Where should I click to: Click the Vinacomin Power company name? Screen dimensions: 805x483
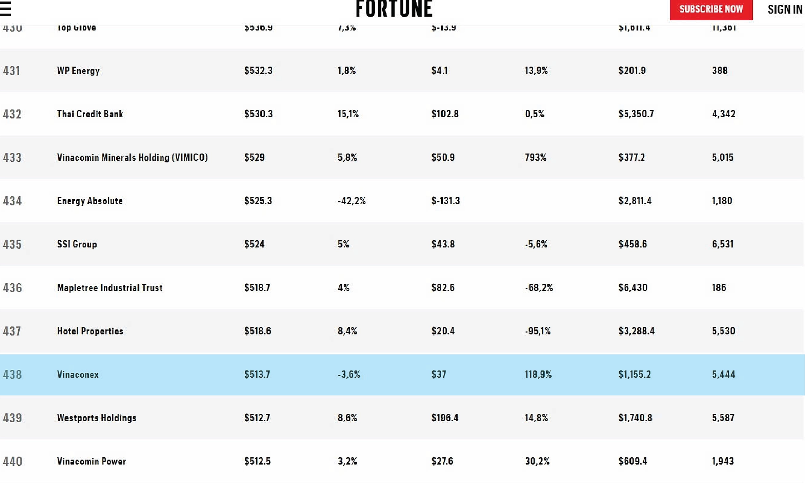(92, 461)
